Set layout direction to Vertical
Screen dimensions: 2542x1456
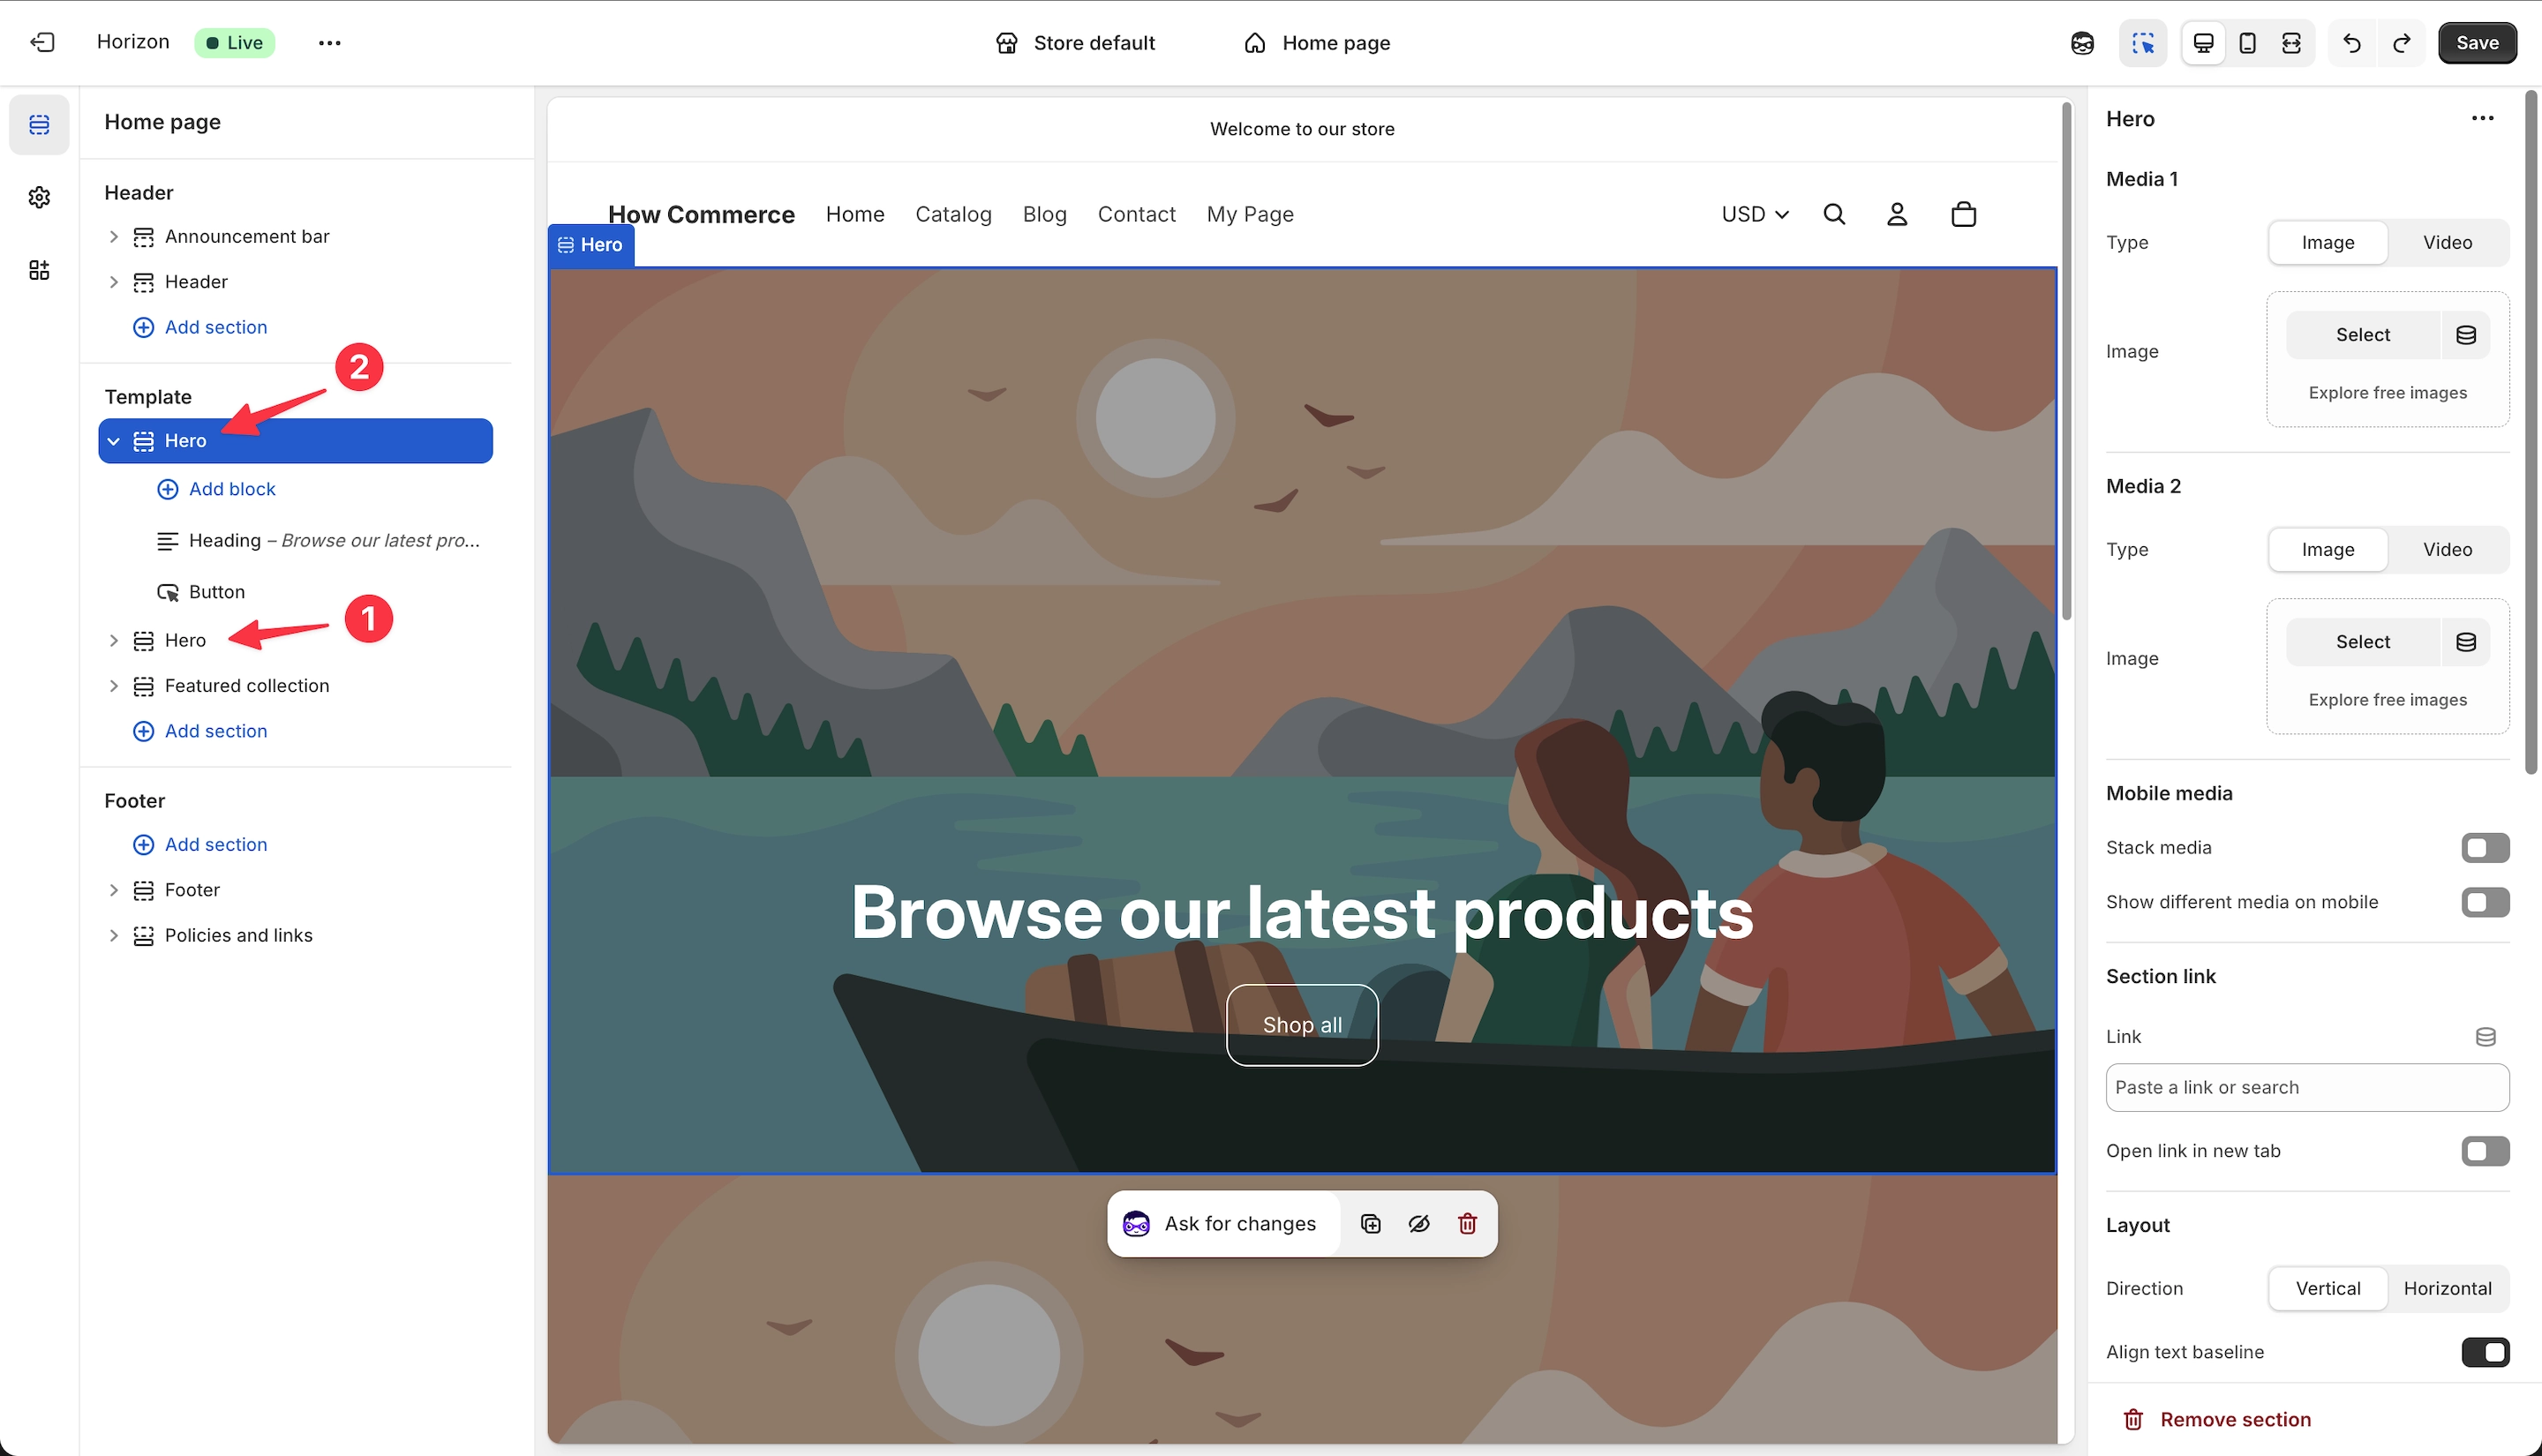pyautogui.click(x=2328, y=1289)
